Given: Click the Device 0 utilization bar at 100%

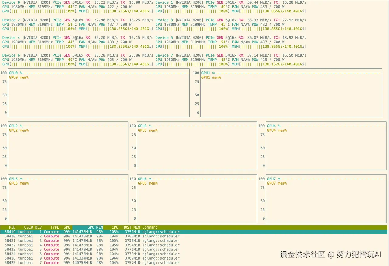Looking at the screenshot, I should (39, 11).
